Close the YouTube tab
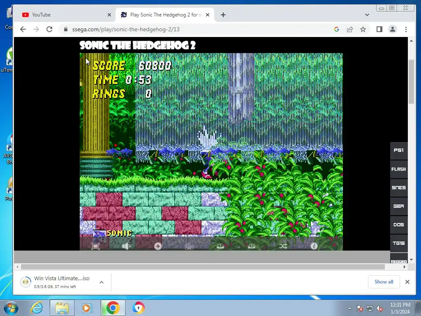 [109, 15]
